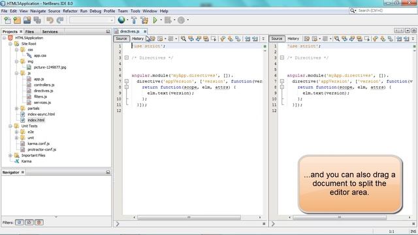Viewport: 418px width, 235px height.
Task: Collapse the HTML5Application project node
Action: [5, 38]
